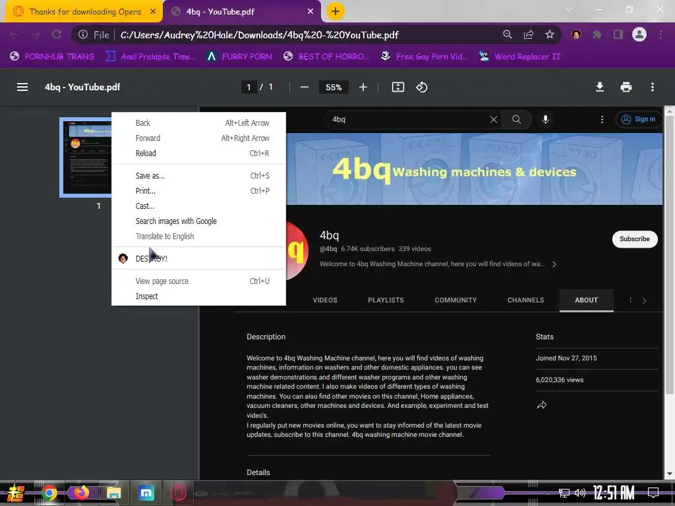Open Maxthon browser from the taskbar
The width and height of the screenshot is (675, 506).
(146, 493)
